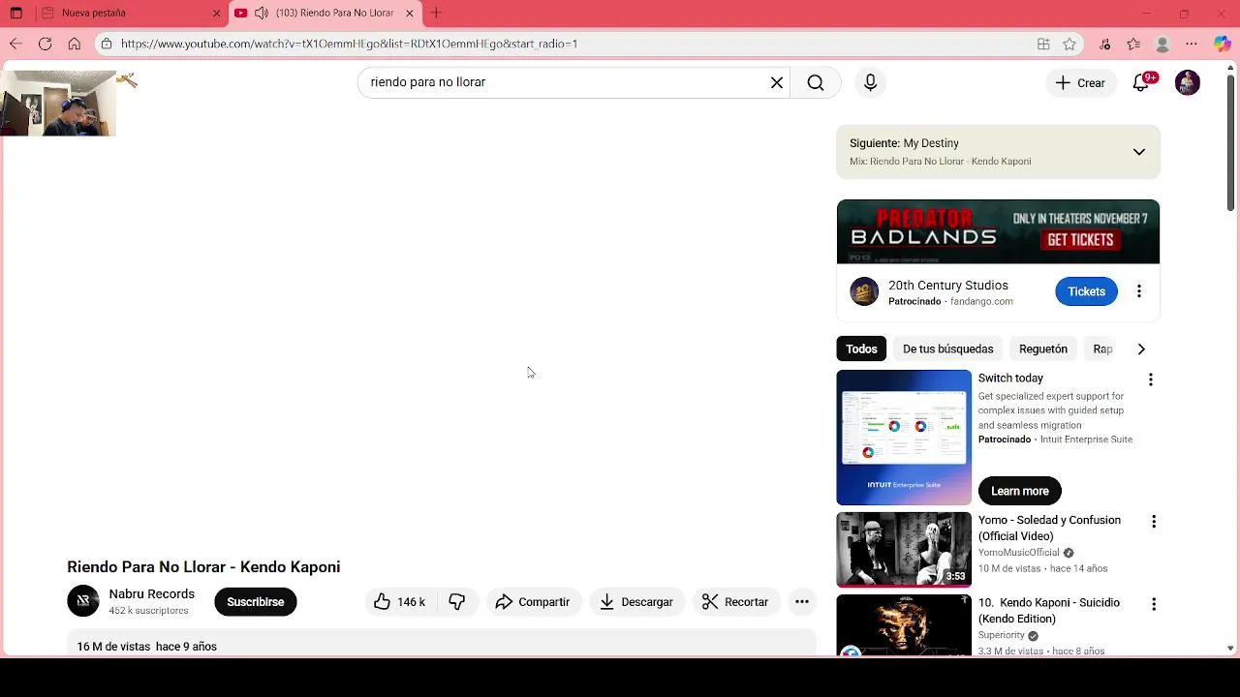Start voice search with microphone
1240x697 pixels.
tap(870, 82)
